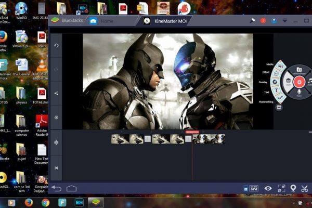Switch to the Home tab

coord(107,21)
